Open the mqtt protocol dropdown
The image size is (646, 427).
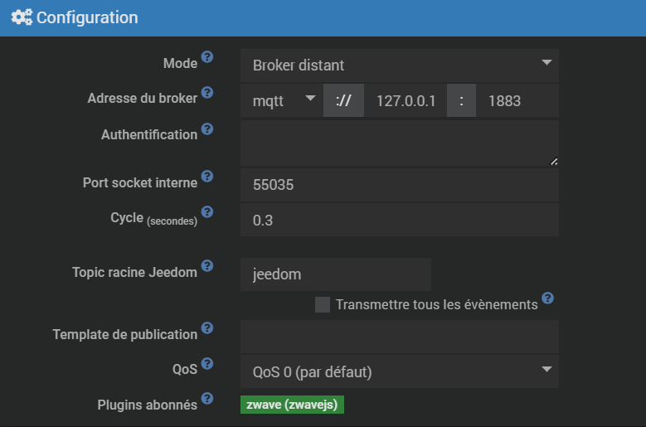click(282, 100)
